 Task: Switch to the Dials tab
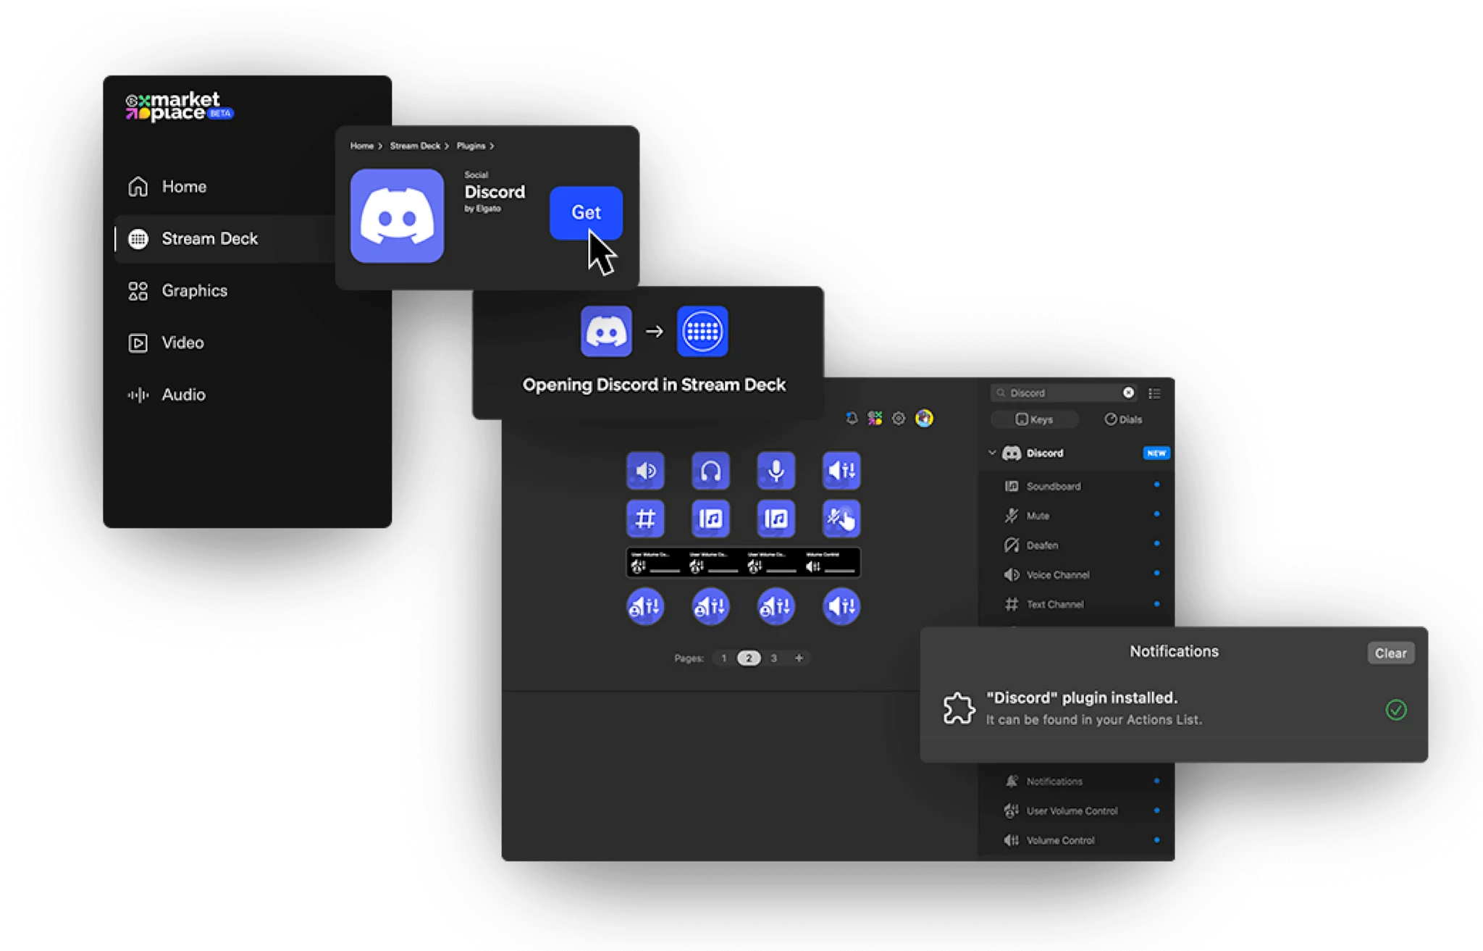[1124, 419]
